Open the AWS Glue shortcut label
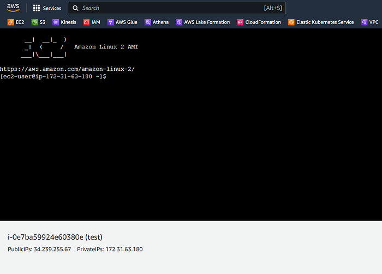This screenshot has width=382, height=274. click(x=127, y=22)
